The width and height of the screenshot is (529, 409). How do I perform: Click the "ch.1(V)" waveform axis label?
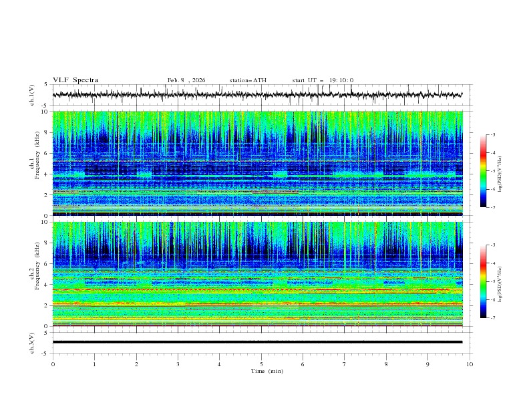[32, 95]
